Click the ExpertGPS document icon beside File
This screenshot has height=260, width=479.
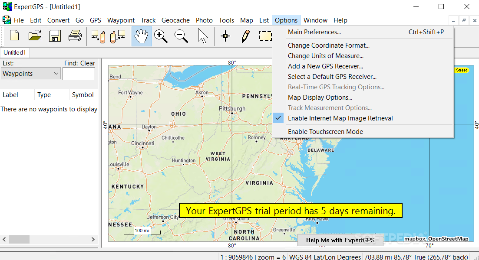pos(7,20)
